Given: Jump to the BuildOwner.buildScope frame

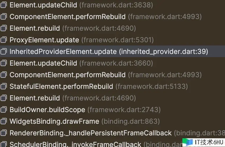Looking at the screenshot, I should [47, 110].
